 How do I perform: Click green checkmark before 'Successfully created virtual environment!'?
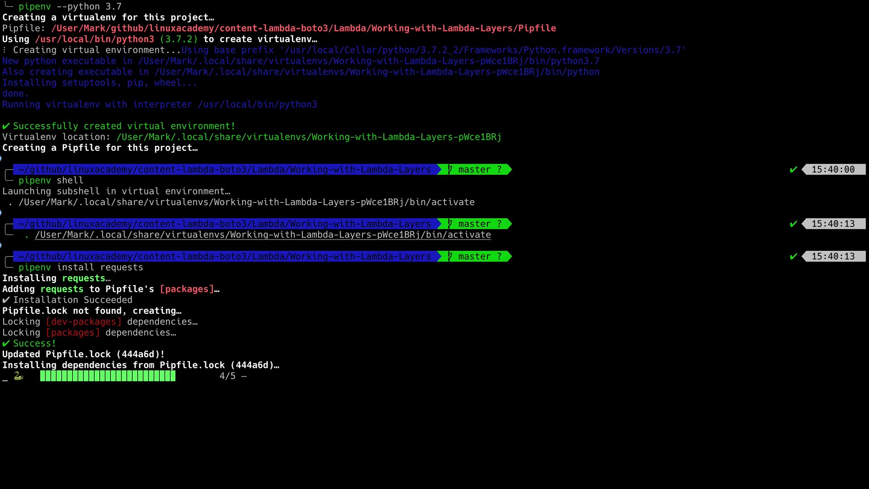pos(6,126)
